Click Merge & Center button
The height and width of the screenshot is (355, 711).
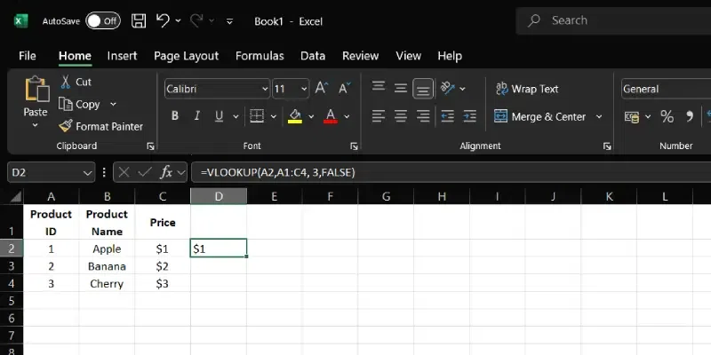coord(540,117)
